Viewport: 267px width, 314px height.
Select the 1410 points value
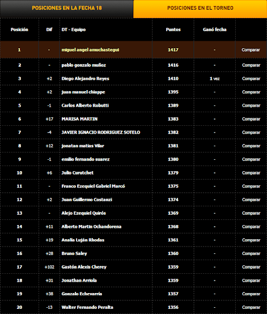coord(173,79)
